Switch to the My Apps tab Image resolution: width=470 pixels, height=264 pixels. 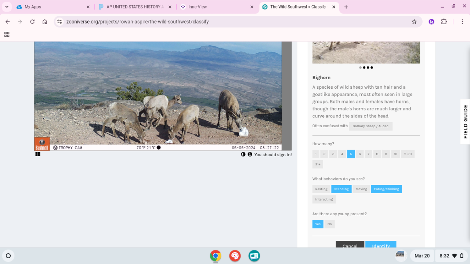[53, 7]
